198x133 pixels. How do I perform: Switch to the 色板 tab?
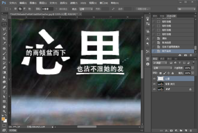point(162,16)
